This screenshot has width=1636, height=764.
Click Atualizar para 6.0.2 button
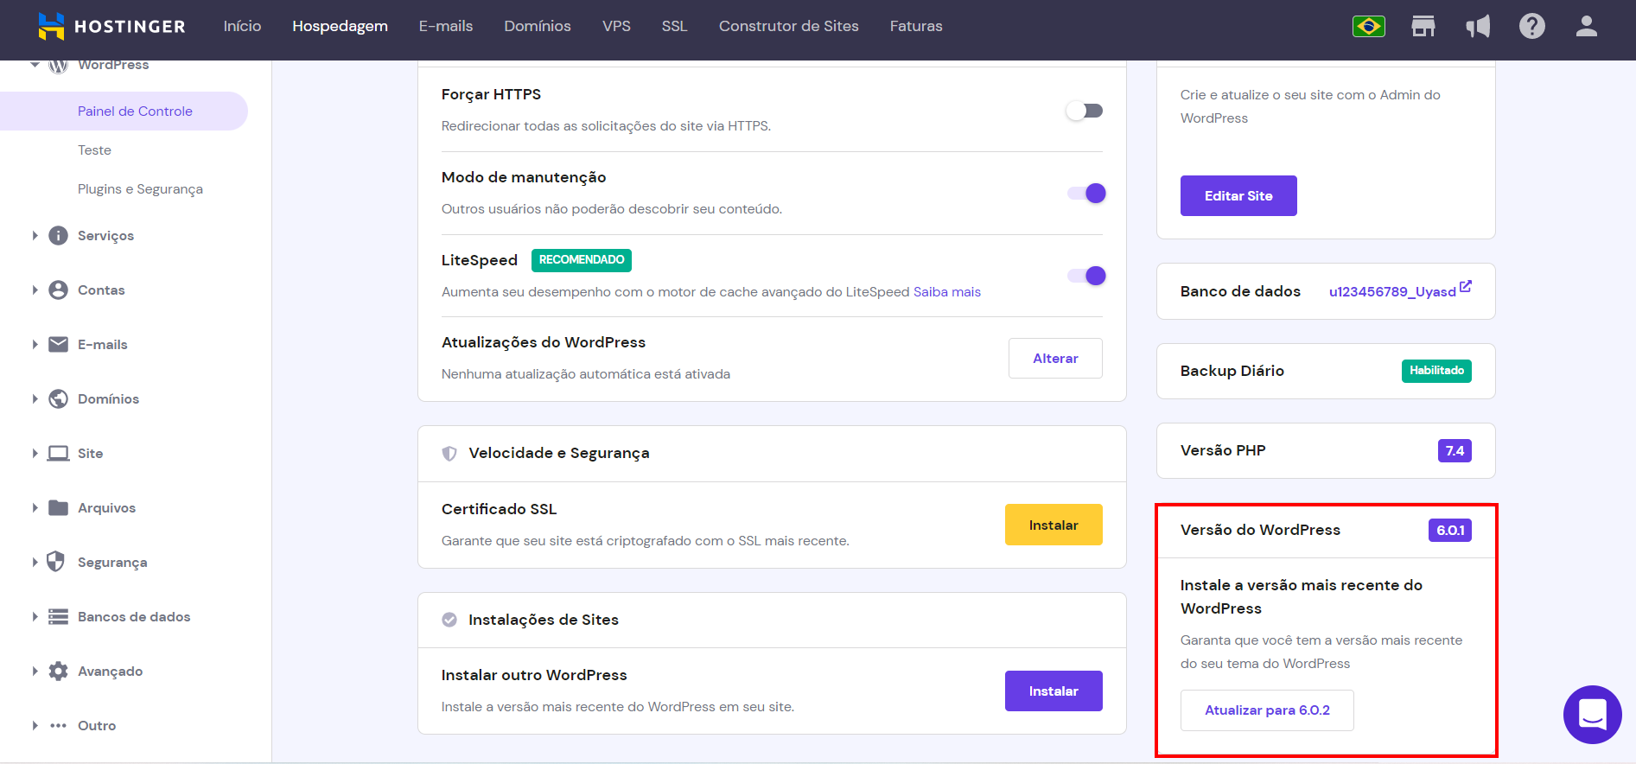coord(1267,710)
